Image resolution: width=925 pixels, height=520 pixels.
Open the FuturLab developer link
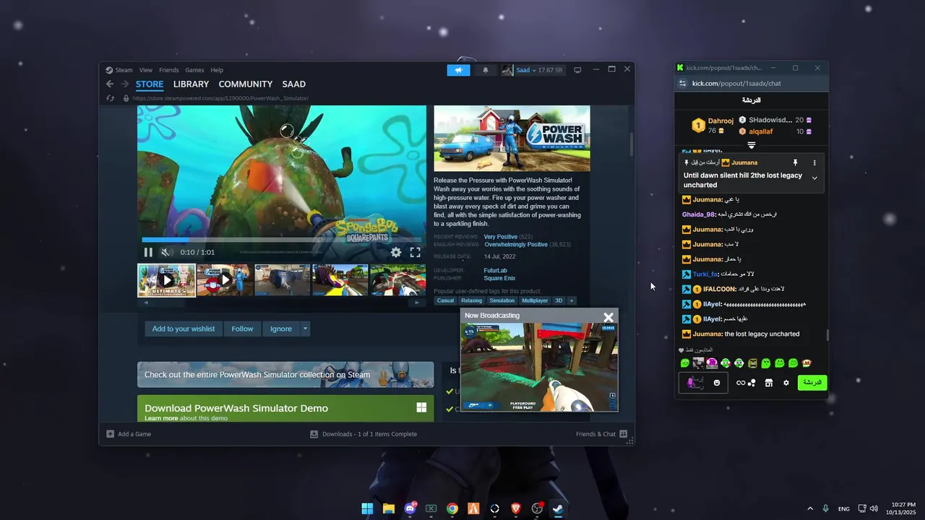[x=496, y=271]
